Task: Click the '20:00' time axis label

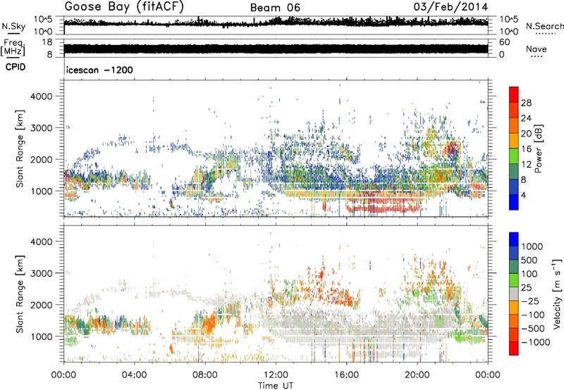Action: [417, 375]
